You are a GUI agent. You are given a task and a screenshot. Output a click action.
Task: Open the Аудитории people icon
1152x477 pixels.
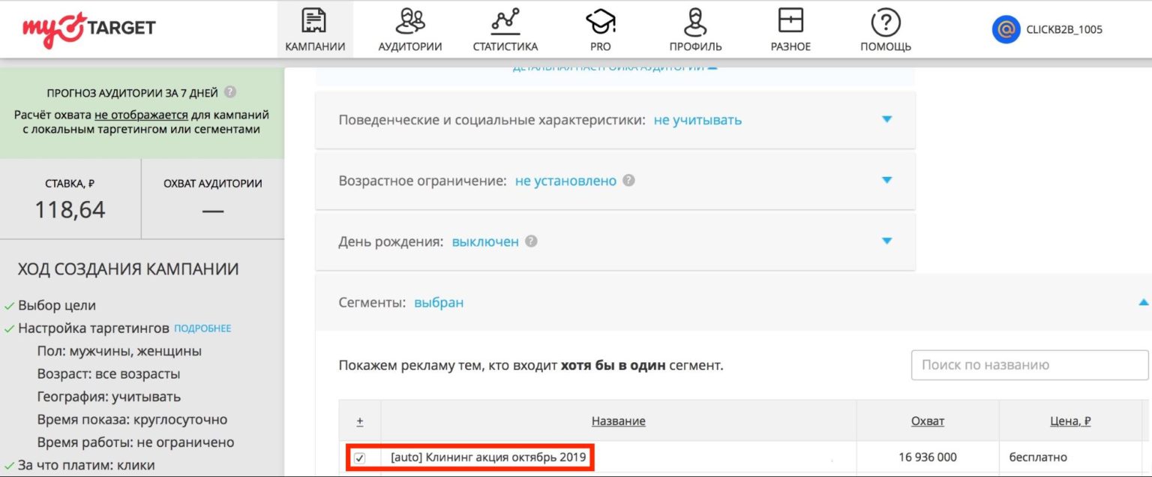click(x=409, y=21)
